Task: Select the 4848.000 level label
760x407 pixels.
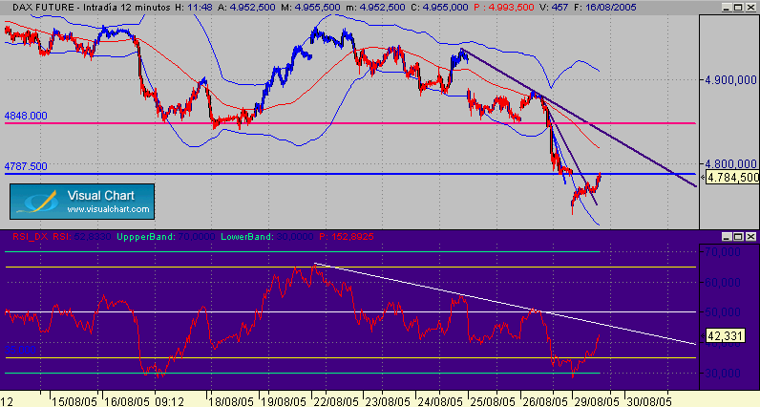Action: point(26,116)
